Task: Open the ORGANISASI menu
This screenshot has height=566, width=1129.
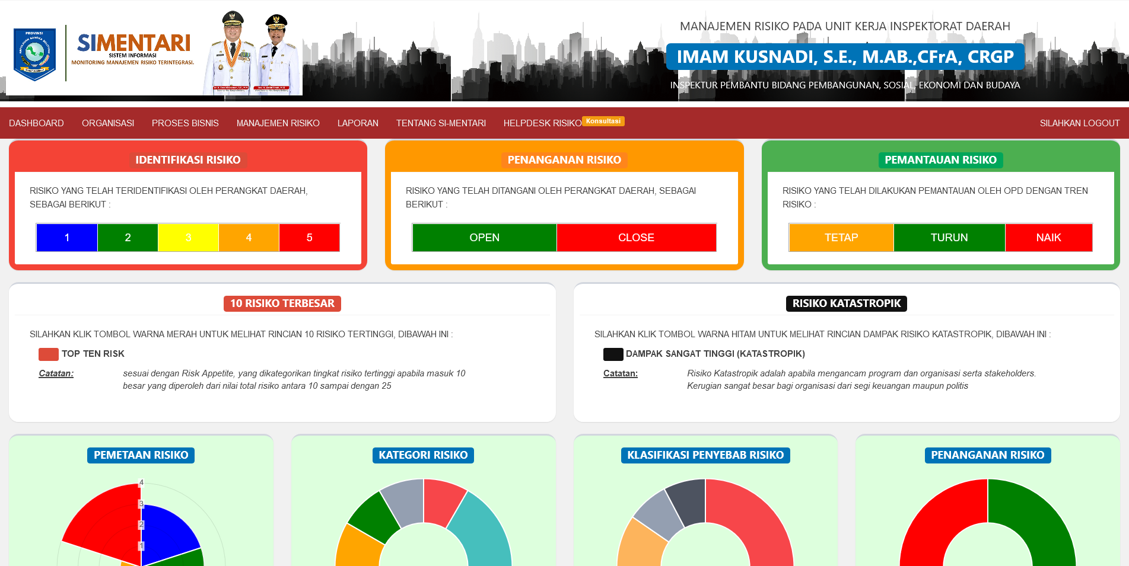Action: pyautogui.click(x=108, y=123)
